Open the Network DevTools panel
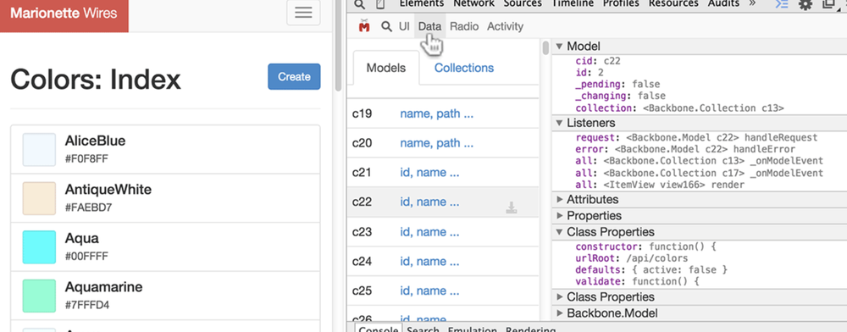The width and height of the screenshot is (847, 332). point(473,3)
